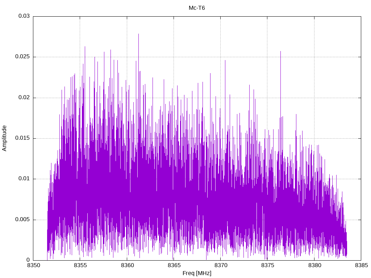The height and width of the screenshot is (278, 371).
Task: Click the 8380 x-axis tick label
Action: coord(315,265)
